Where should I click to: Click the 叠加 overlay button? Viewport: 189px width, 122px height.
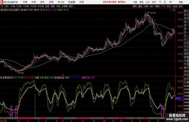click(x=140, y=6)
